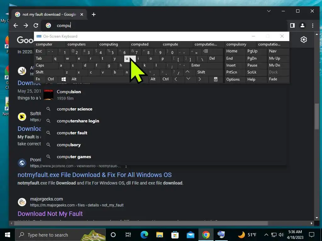Show hidden system tray icons
Viewport: 322px width, 241px height.
pyautogui.click(x=266, y=235)
